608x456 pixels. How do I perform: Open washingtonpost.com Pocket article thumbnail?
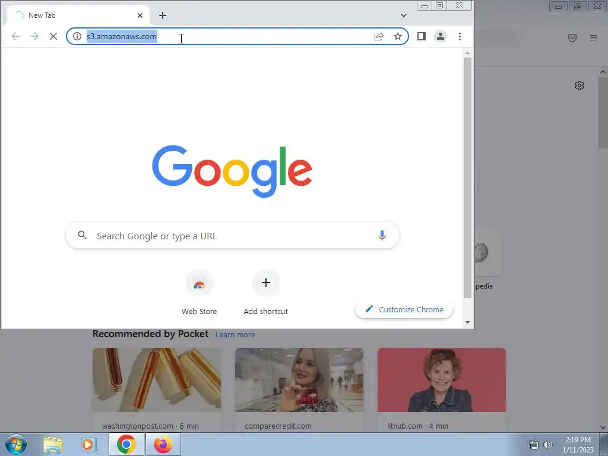tap(157, 380)
